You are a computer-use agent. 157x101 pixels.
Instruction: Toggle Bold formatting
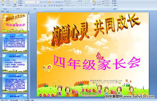(x=26, y=6)
